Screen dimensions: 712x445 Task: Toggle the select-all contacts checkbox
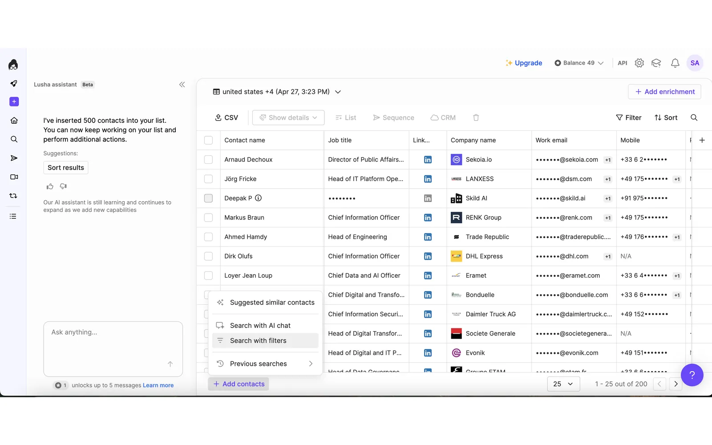pos(208,140)
